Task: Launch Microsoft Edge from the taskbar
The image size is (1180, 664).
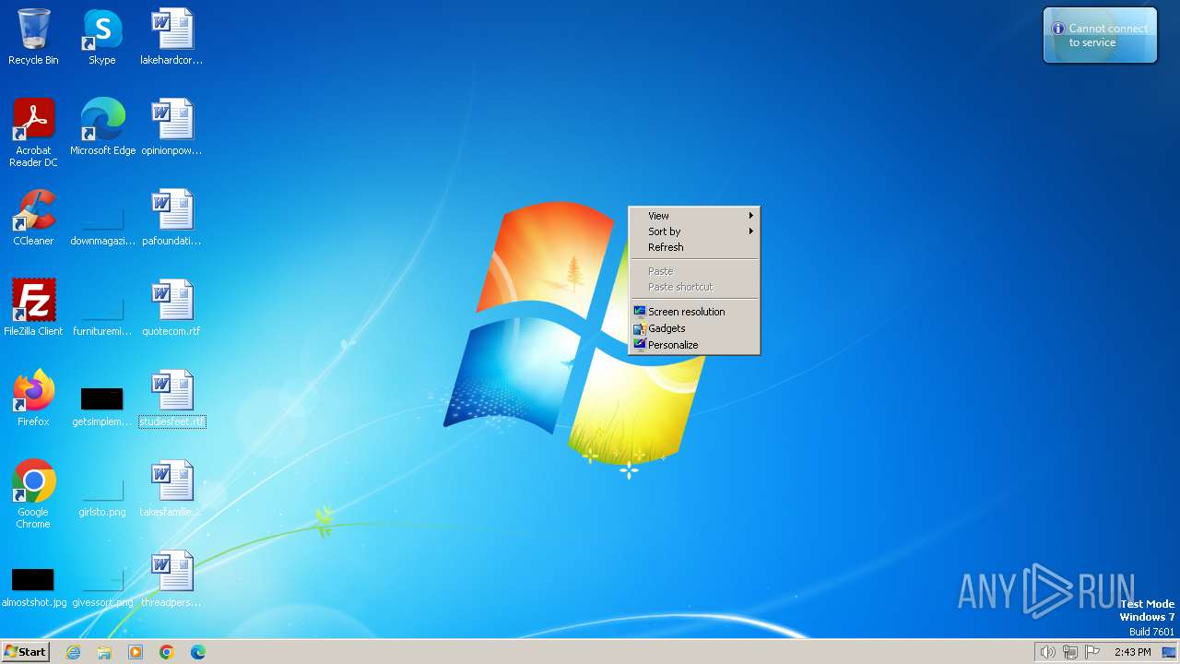Action: click(198, 652)
